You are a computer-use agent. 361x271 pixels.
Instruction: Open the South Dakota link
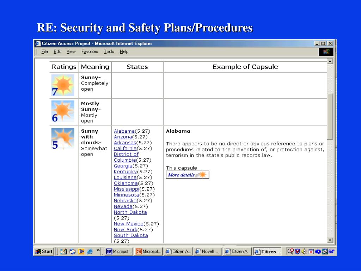pos(131,235)
